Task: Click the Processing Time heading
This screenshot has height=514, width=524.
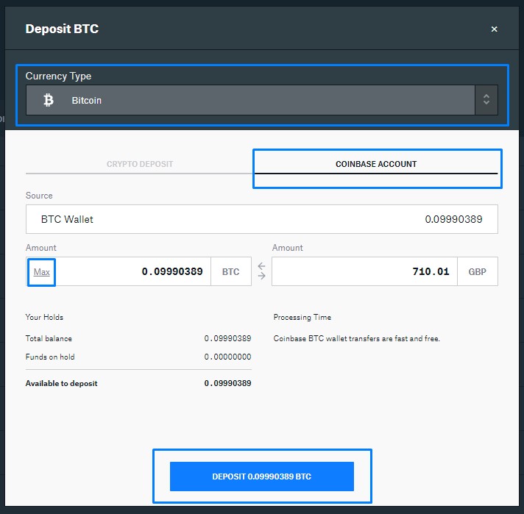Action: click(302, 317)
